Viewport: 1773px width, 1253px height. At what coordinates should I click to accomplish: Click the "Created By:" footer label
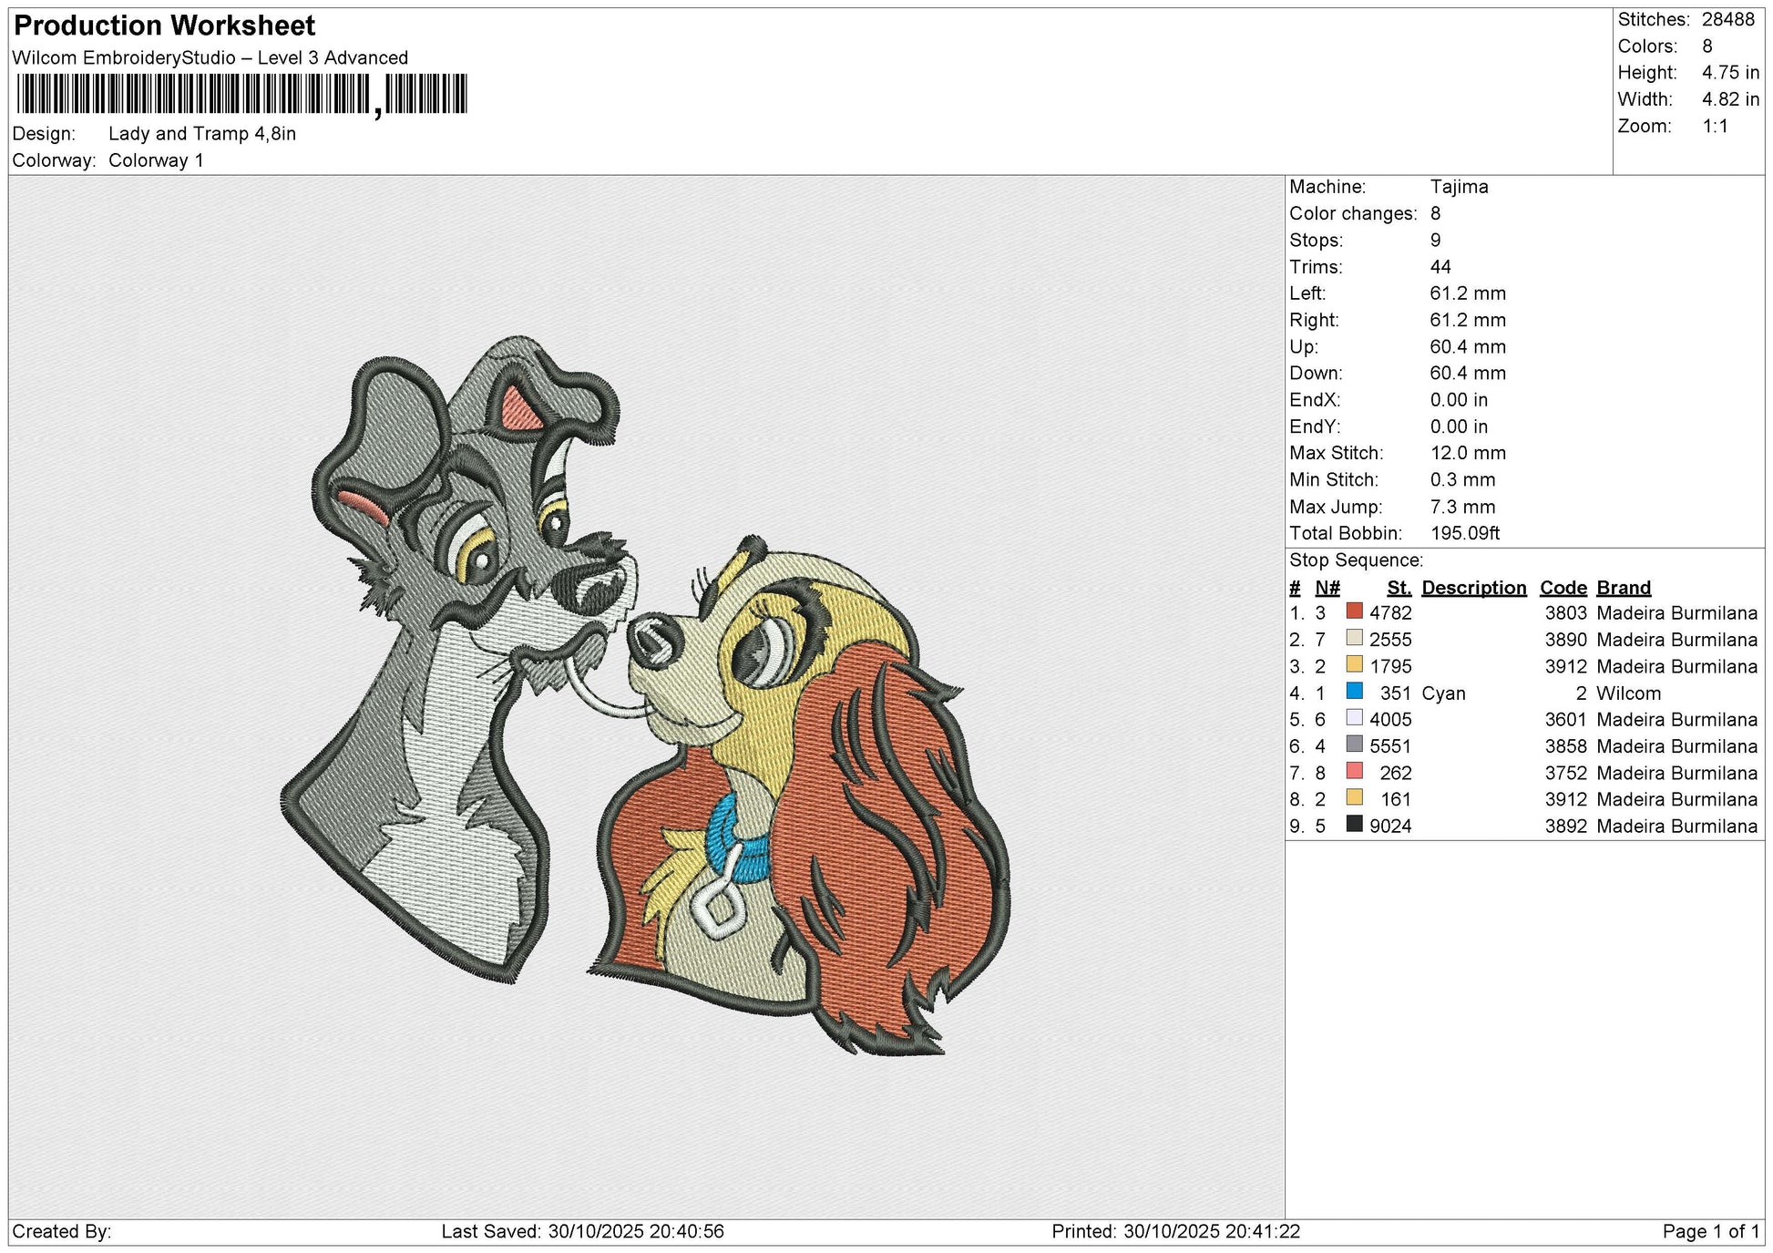(x=62, y=1232)
